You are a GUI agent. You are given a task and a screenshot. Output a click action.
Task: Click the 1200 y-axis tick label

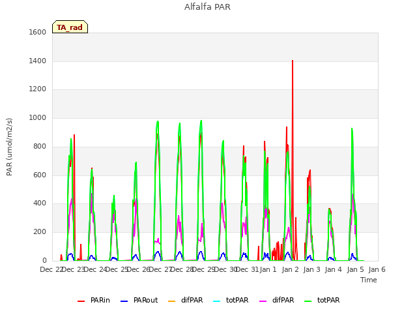coord(38,89)
